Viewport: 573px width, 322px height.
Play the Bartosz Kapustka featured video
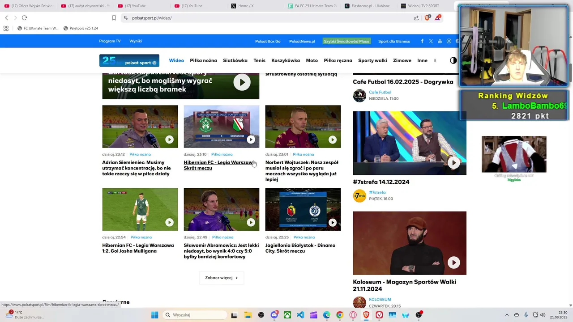pos(242,82)
